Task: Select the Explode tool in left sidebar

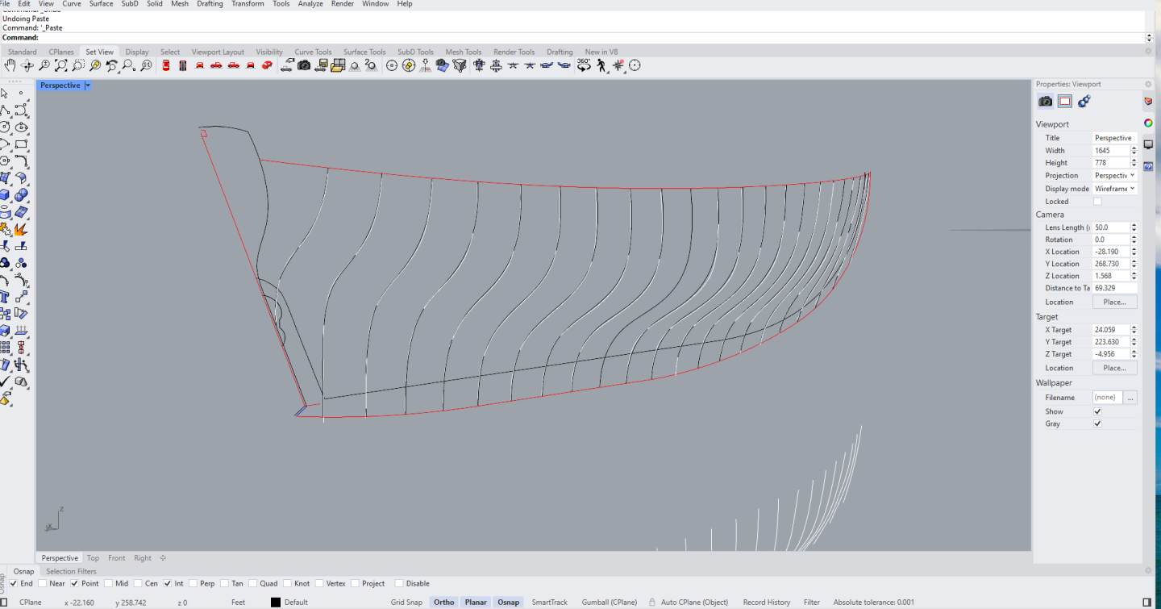Action: coord(21,229)
